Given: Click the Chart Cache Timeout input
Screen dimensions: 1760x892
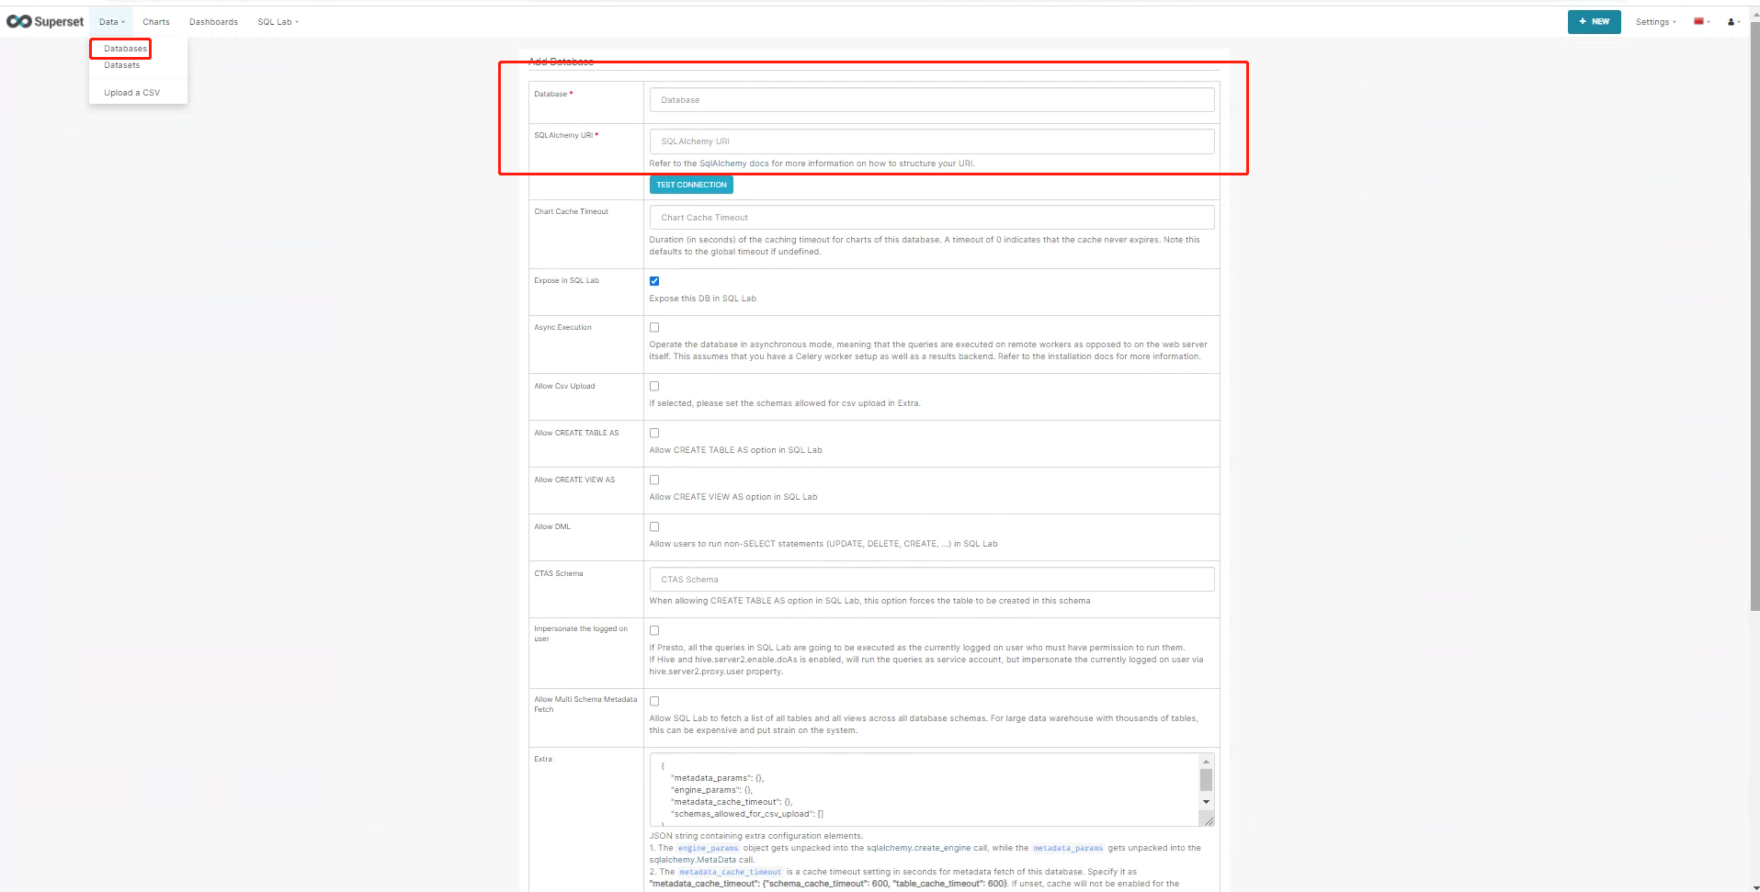Looking at the screenshot, I should pos(932,218).
